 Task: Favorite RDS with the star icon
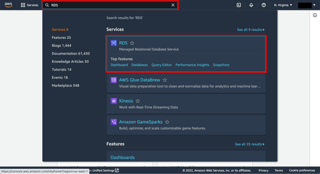132,43
